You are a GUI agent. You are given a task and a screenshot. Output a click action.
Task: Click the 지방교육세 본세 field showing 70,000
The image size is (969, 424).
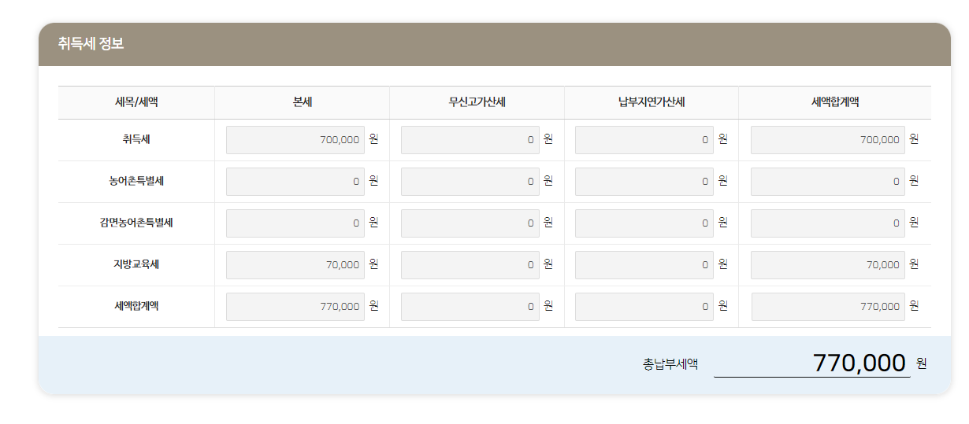pos(295,265)
